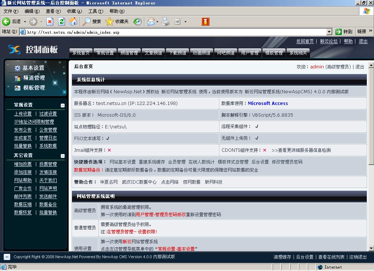Image resolution: width=374 pixels, height=271 pixels.
Task: Click the 新云论坛 link
Action: 329,41
